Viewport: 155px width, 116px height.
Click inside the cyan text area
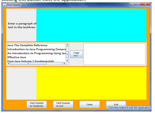[91, 25]
